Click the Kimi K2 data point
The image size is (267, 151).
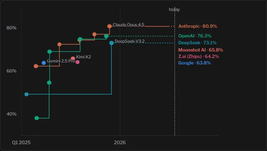(73, 58)
